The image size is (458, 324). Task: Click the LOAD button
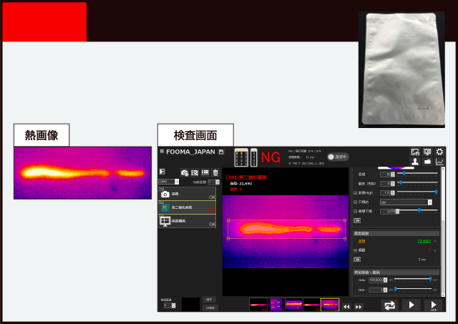(x=209, y=308)
